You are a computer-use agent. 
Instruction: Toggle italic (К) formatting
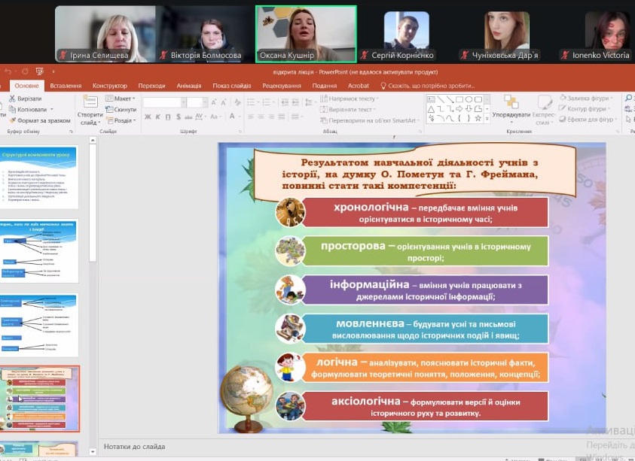(158, 117)
